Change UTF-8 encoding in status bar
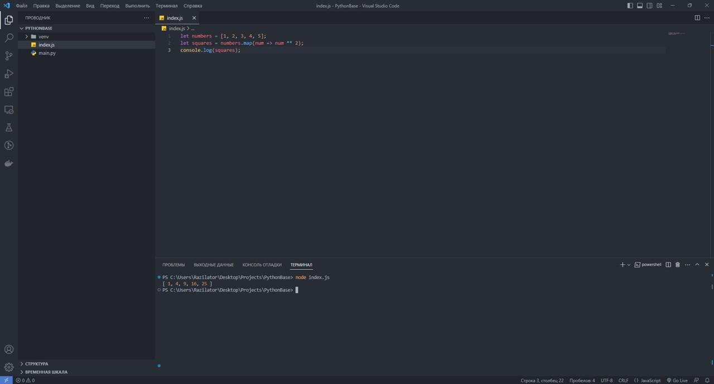 coord(606,380)
